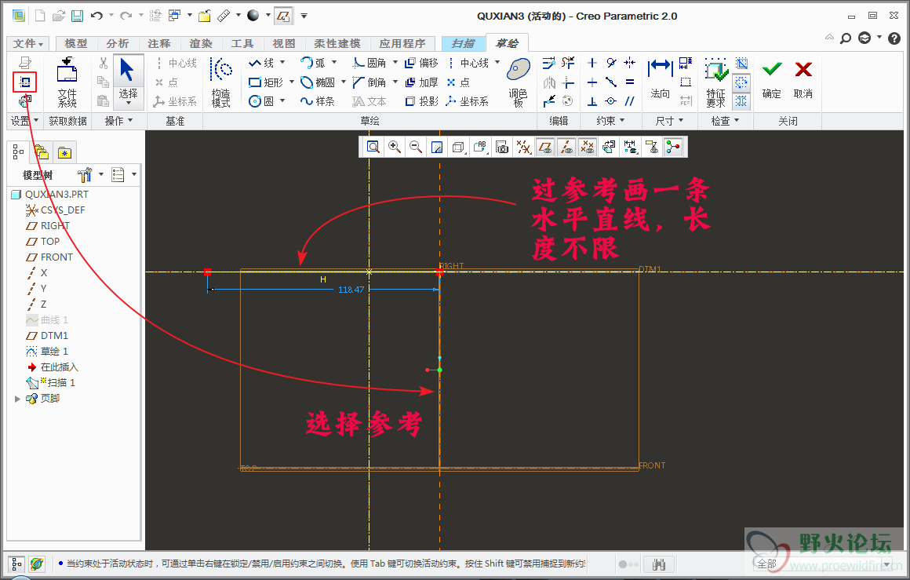This screenshot has width=910, height=580.
Task: Open Feature Requirements (特征要求)
Action: coord(715,82)
